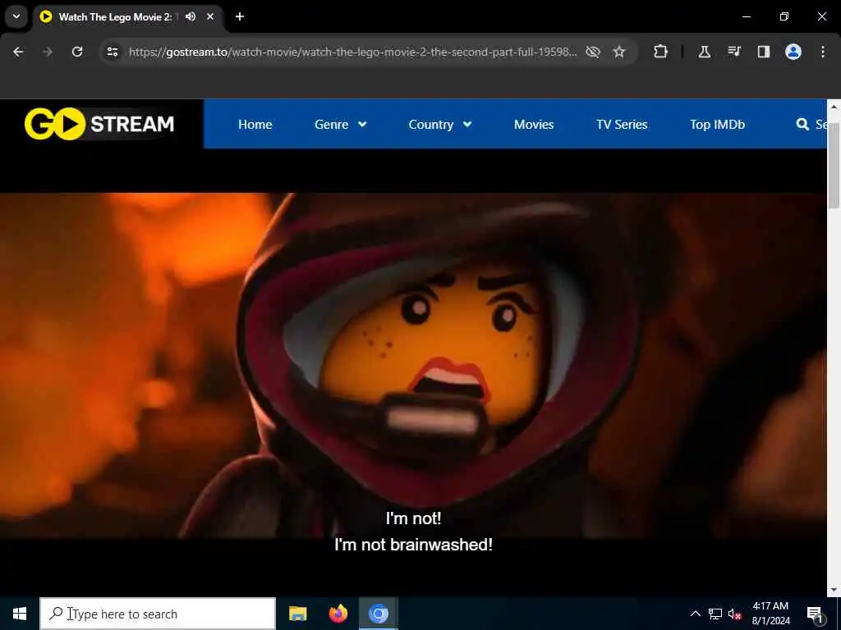Image resolution: width=841 pixels, height=630 pixels.
Task: Open Chrome Labs flask icon
Action: [x=704, y=52]
